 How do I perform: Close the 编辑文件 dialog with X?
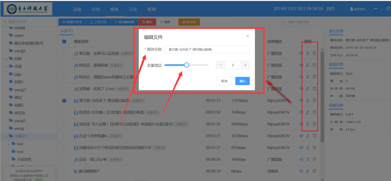point(248,36)
